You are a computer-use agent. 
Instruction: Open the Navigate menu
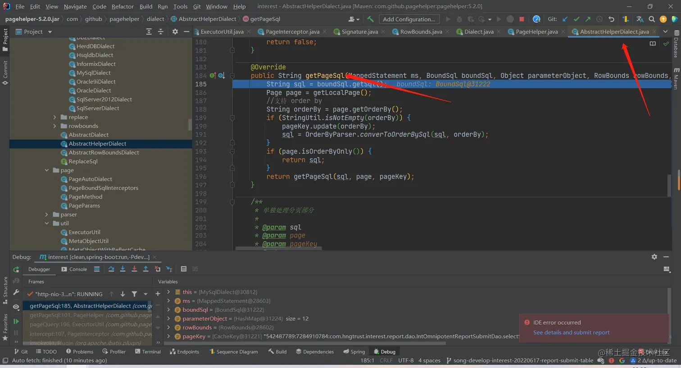pos(75,6)
